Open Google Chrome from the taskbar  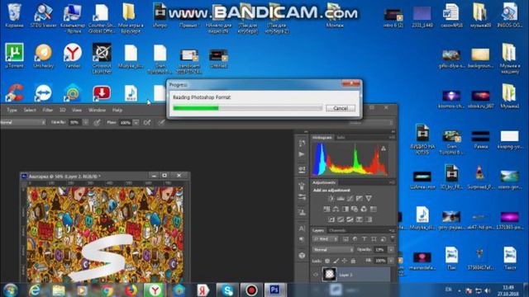point(107,290)
